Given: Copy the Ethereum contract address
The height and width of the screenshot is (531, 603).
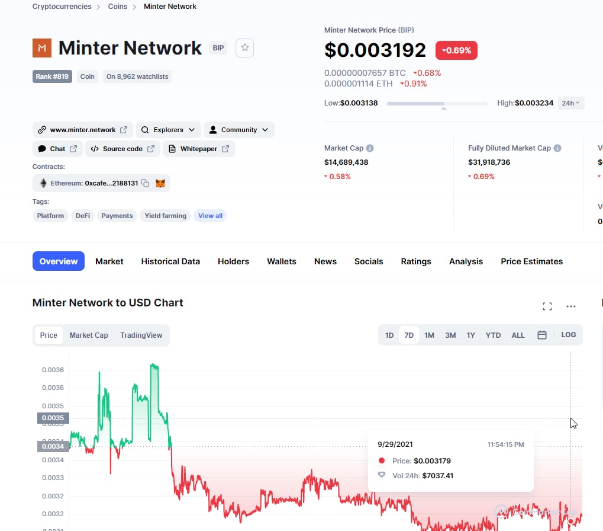Looking at the screenshot, I should (x=145, y=183).
